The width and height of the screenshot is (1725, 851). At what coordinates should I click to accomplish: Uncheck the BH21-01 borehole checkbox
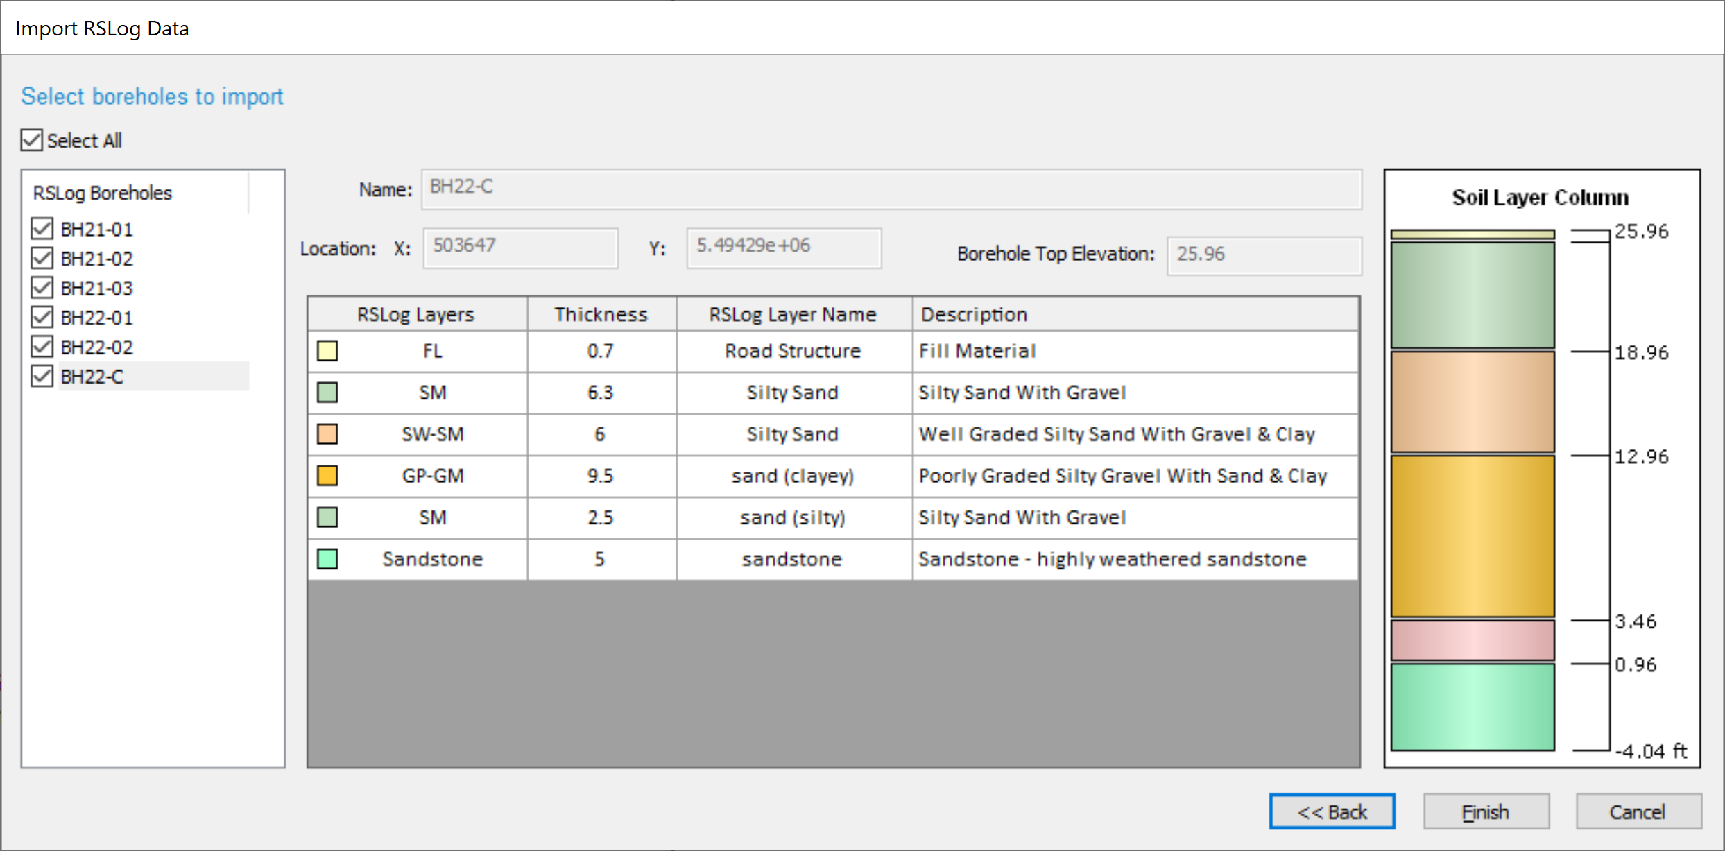coord(42,228)
